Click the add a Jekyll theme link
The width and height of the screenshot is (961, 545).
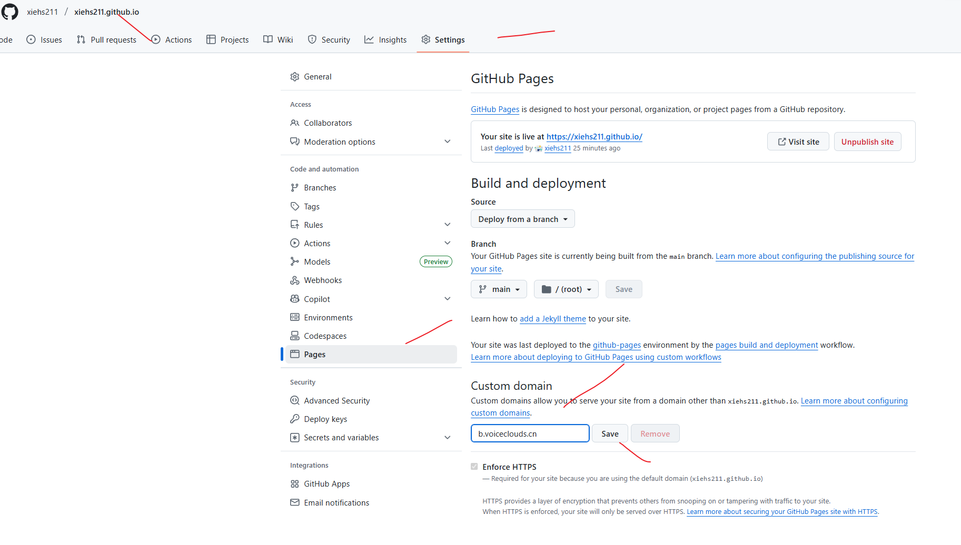553,319
